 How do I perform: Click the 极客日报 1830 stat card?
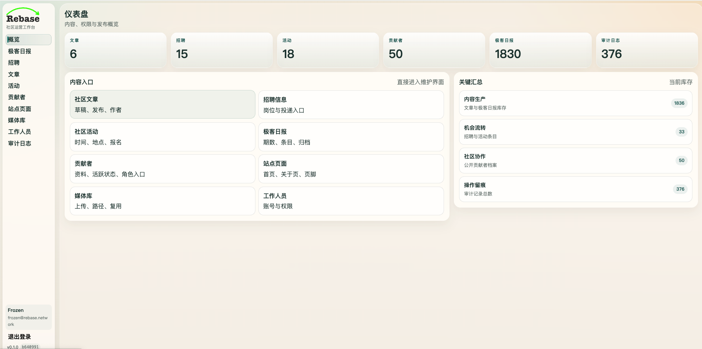pos(540,50)
